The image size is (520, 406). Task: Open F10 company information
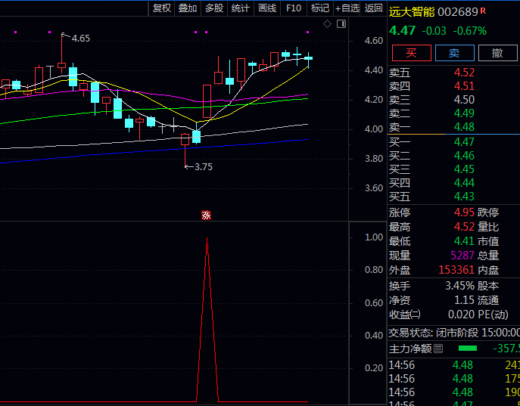point(293,8)
